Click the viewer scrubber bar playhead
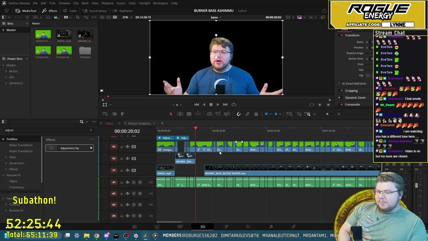Image resolution: width=428 pixels, height=241 pixels. point(108,97)
